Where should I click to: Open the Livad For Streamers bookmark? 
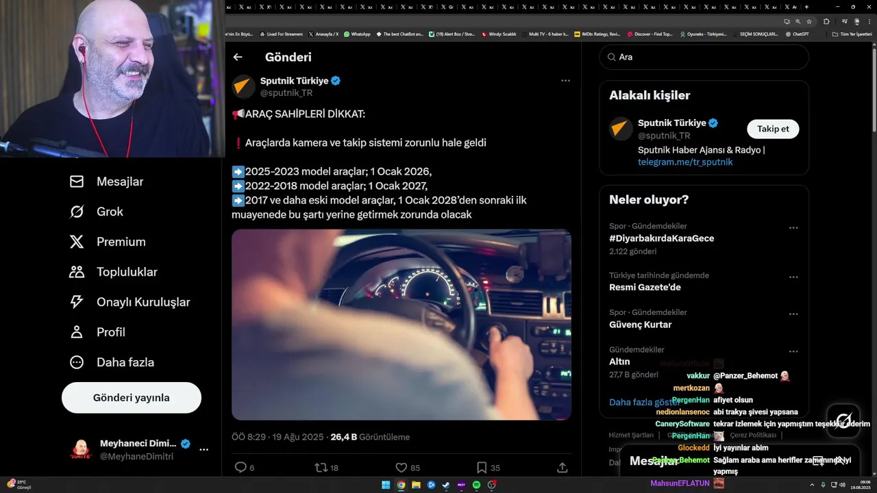pos(281,34)
